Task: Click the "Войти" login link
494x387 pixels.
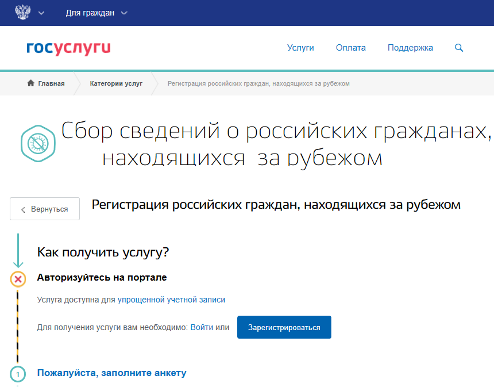Action: (202, 327)
